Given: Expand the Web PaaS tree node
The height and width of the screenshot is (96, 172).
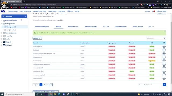Looking at the screenshot, I should [x=2, y=45].
